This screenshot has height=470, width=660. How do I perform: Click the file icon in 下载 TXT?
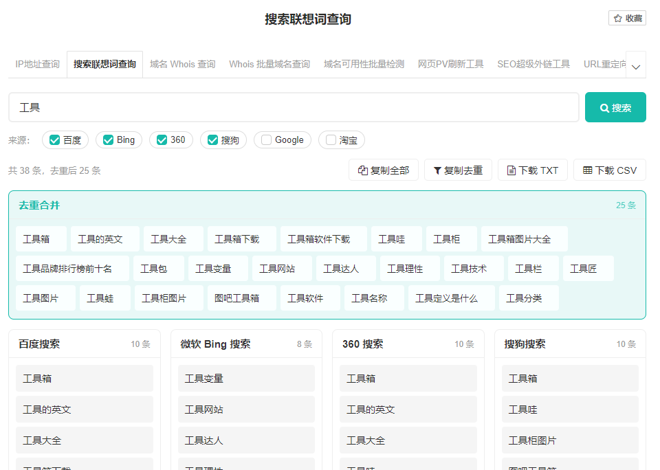click(511, 170)
